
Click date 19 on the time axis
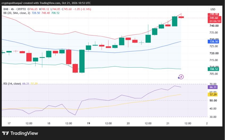[89, 123]
